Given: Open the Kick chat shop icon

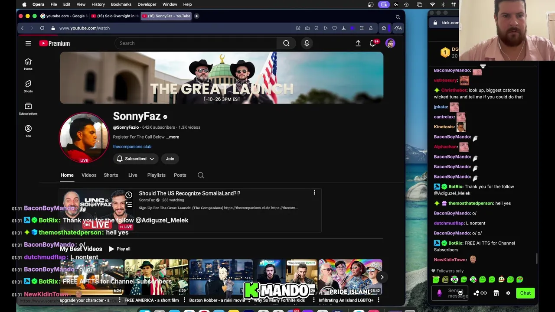Looking at the screenshot, I should click(x=496, y=293).
